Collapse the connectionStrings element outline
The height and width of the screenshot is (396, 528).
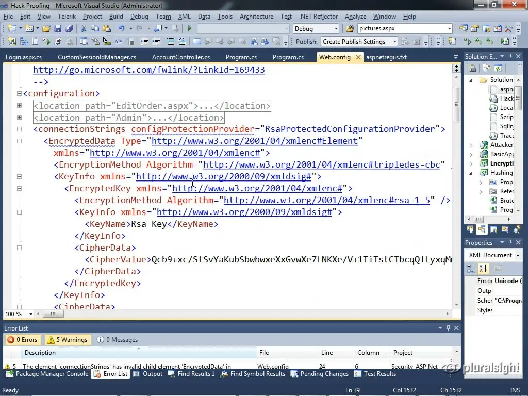pos(20,129)
